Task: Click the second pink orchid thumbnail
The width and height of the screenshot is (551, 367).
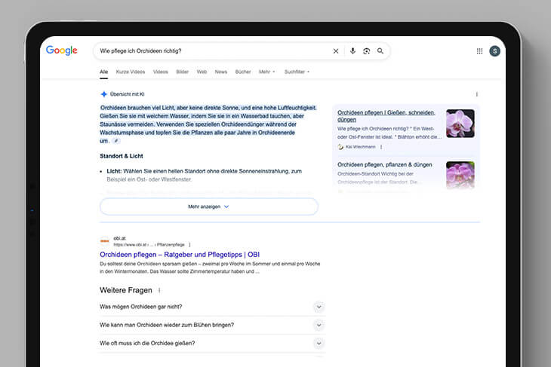Action: pyautogui.click(x=460, y=175)
